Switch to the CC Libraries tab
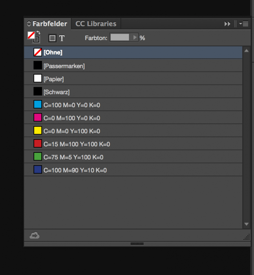The image size is (254, 275). point(96,24)
